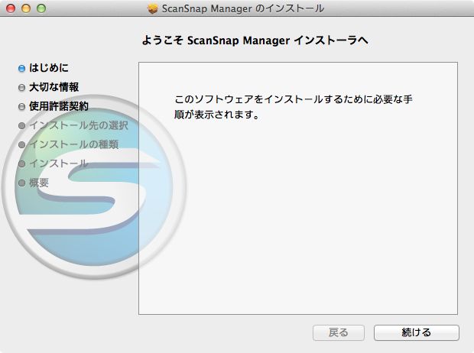Select the 大切な情報 step in sidebar

pyautogui.click(x=54, y=87)
